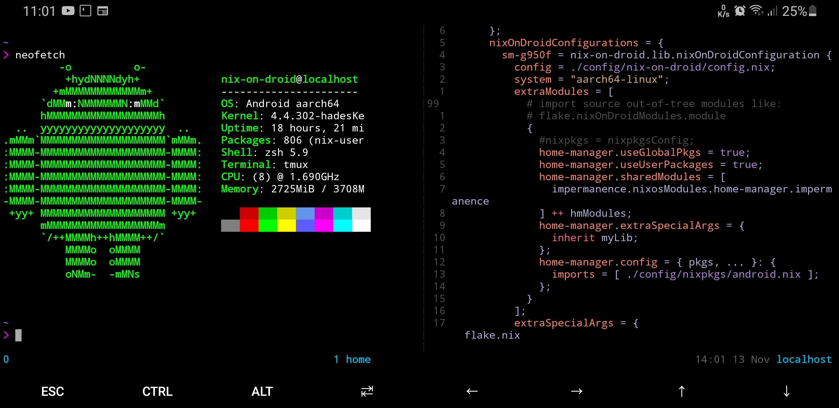839x408 pixels.
Task: Click the OS: Android aarch64 line
Action: 280,103
